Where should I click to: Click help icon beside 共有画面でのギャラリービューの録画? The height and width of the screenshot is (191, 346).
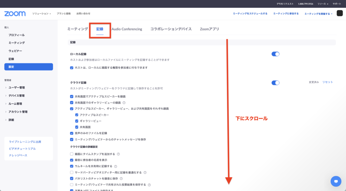point(124,103)
